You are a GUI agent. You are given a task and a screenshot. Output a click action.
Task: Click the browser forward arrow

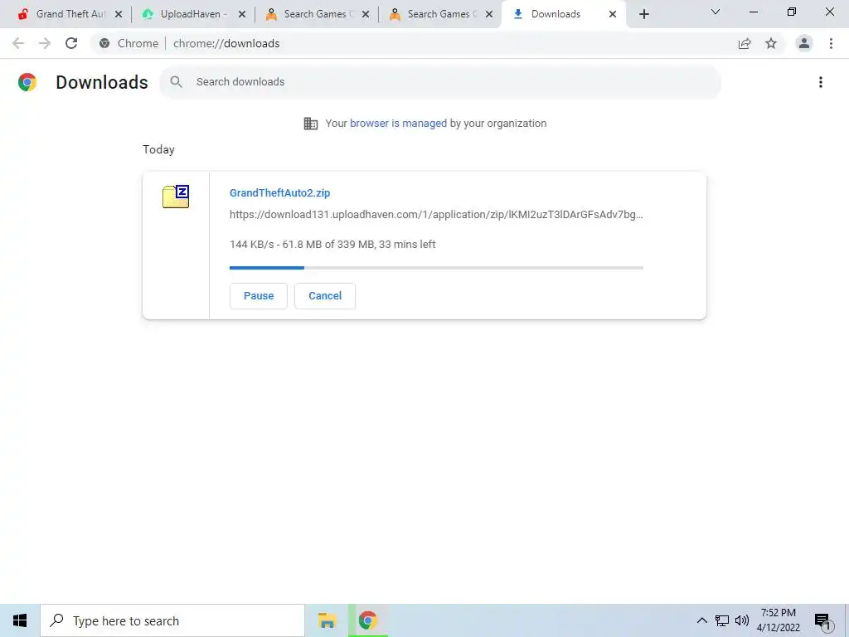(45, 43)
